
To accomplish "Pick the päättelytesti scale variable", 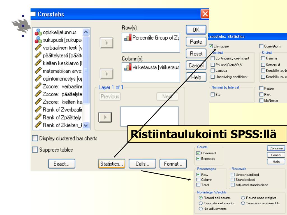I will pos(58,55).
